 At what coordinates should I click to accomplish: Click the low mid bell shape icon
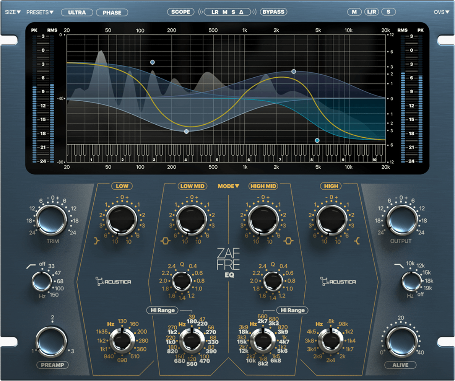(x=165, y=241)
